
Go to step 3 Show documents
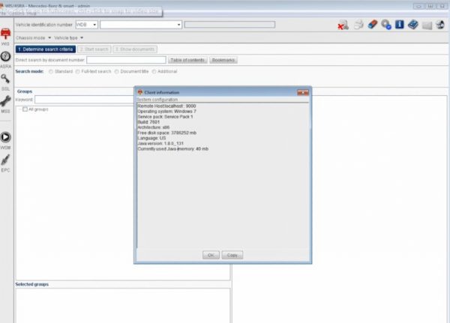(x=135, y=49)
